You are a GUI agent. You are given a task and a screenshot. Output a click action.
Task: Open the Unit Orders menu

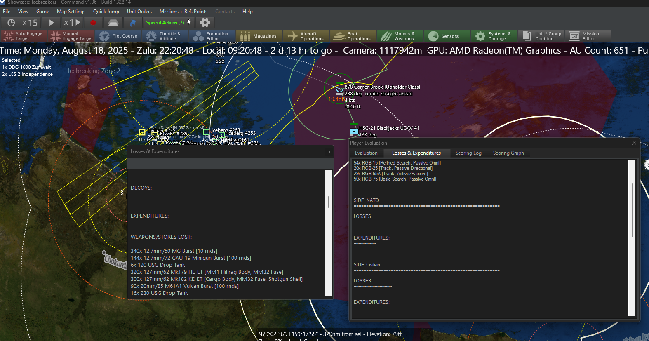[x=139, y=12]
